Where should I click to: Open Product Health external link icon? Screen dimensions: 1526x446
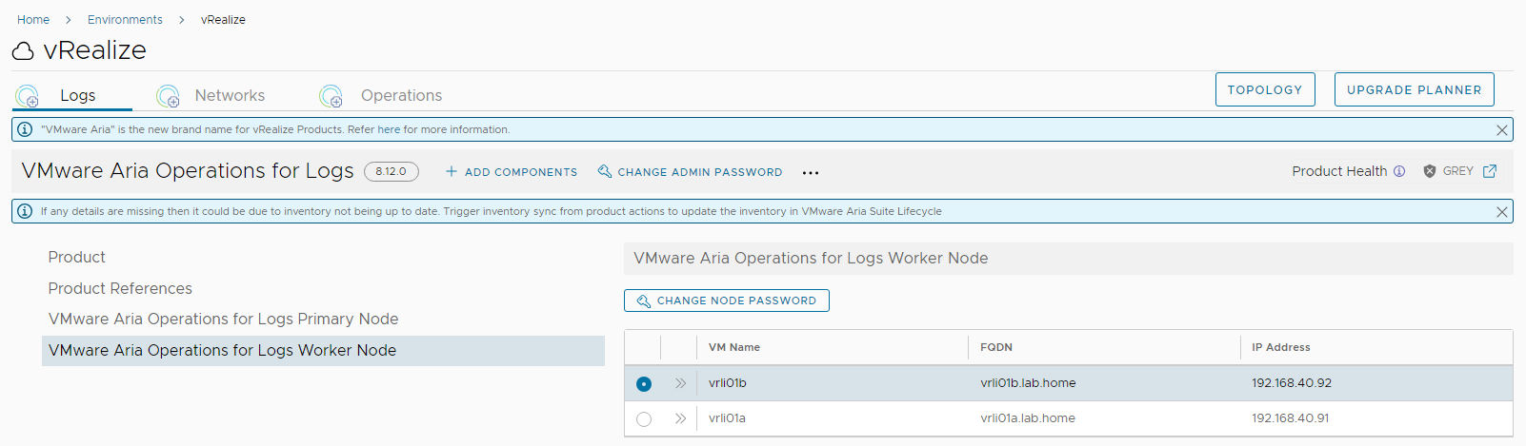coord(1490,171)
